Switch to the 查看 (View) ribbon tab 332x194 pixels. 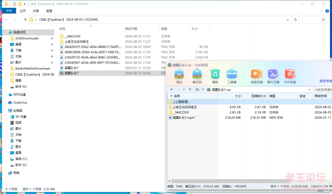pos(49,11)
